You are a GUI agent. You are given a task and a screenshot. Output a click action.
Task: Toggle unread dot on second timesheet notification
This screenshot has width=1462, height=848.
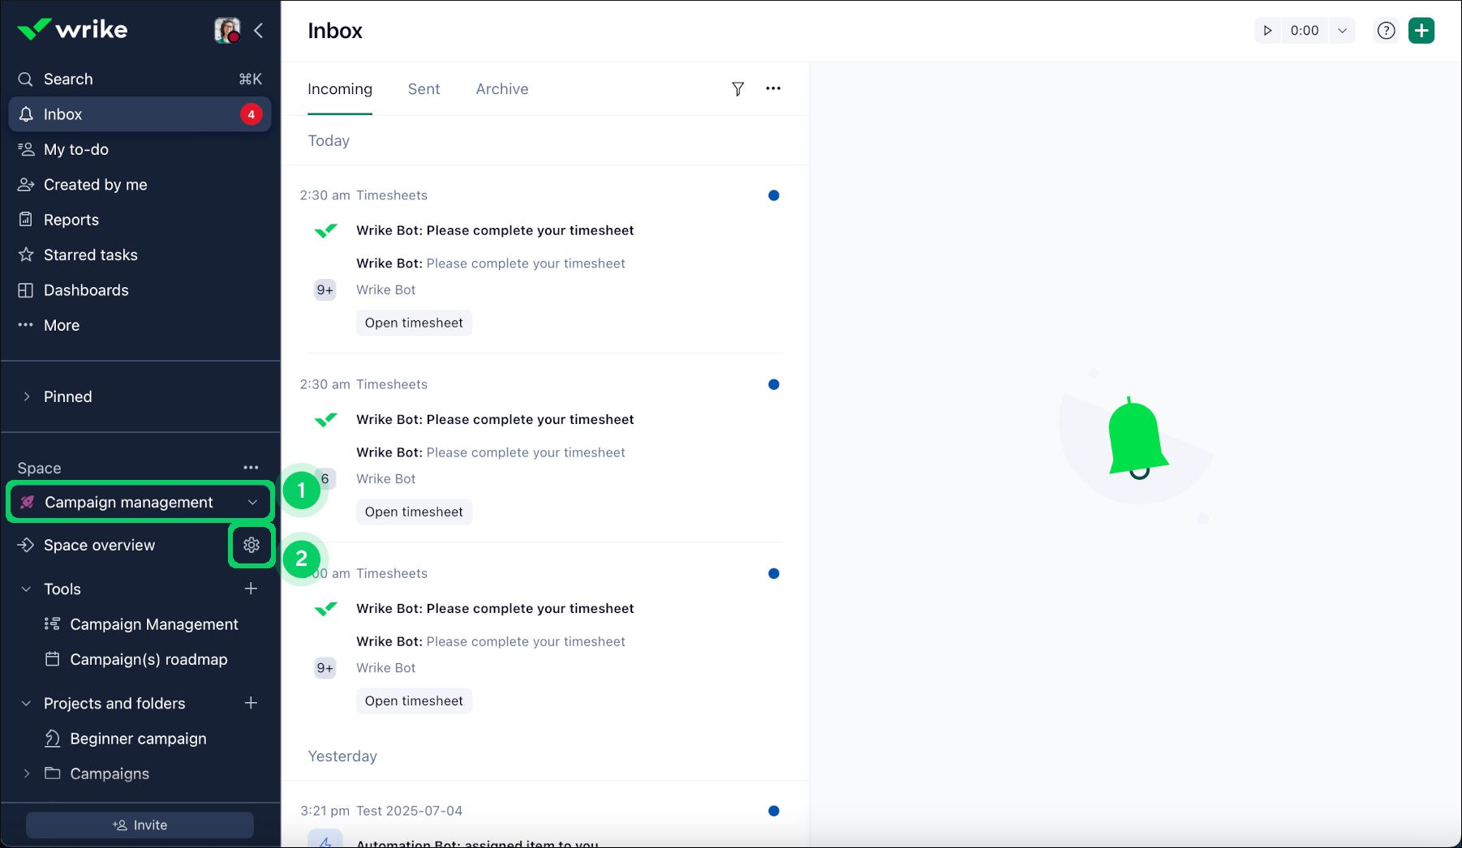click(x=773, y=384)
